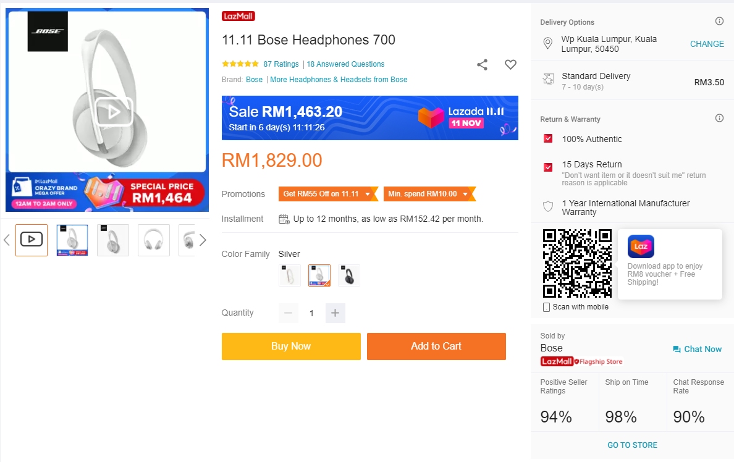The height and width of the screenshot is (462, 734).
Task: Select the video thumbnail in gallery
Action: [x=32, y=240]
